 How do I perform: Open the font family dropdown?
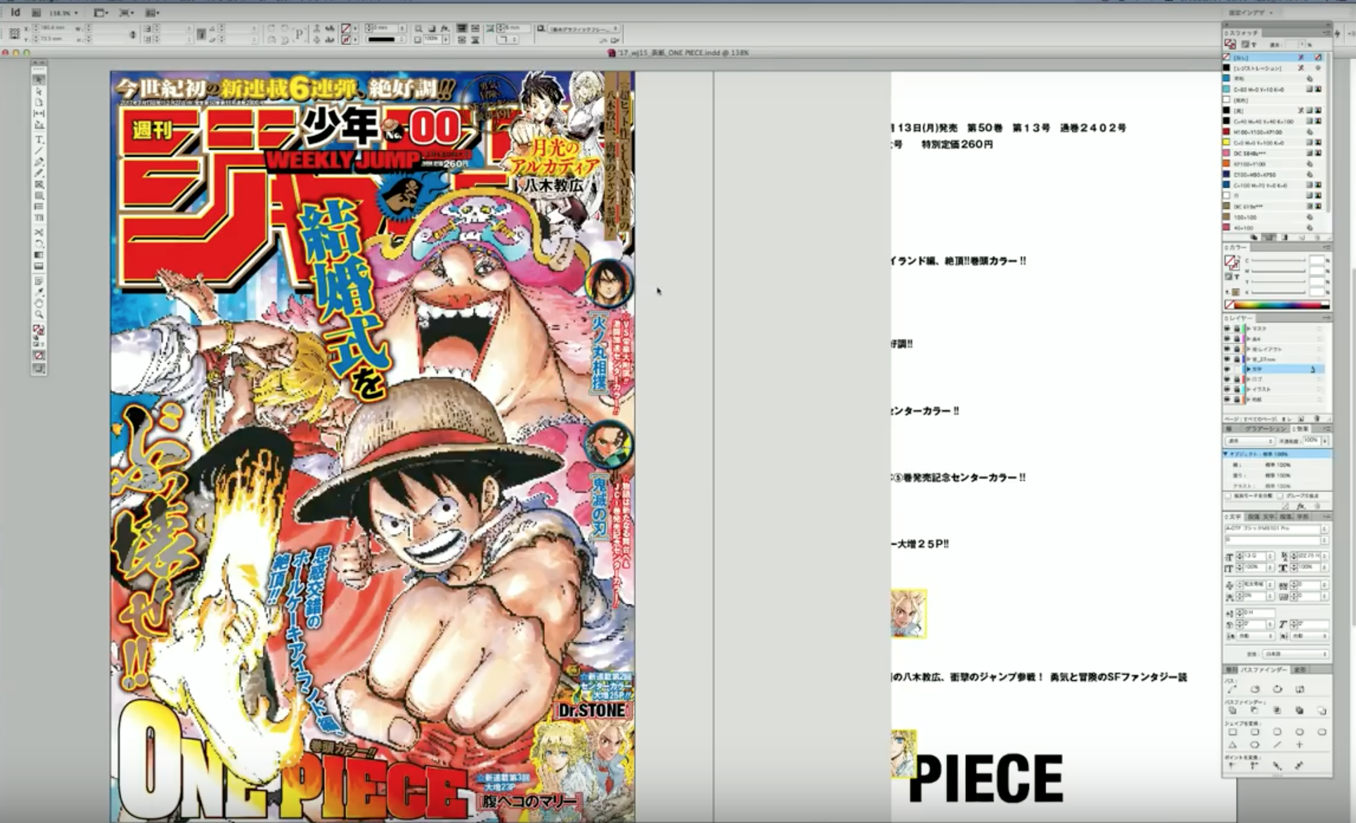point(1324,529)
